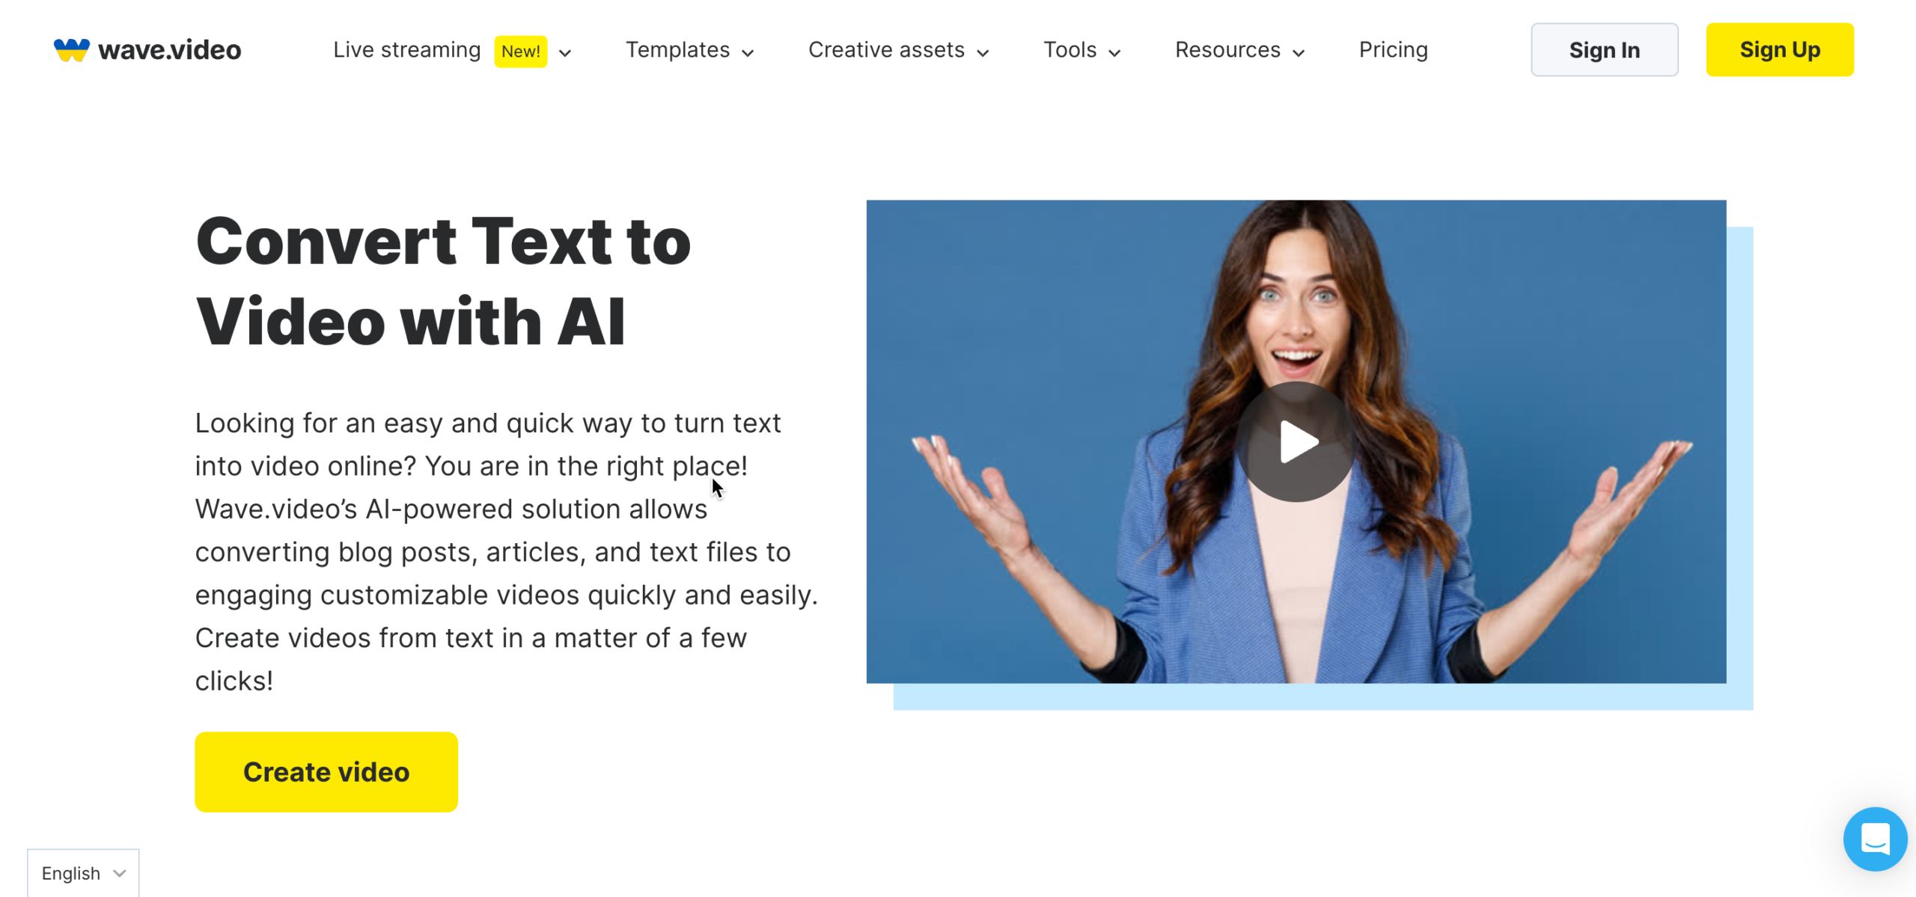Click the woman video thumbnail image
Image resolution: width=1916 pixels, height=897 pixels.
tap(1296, 441)
